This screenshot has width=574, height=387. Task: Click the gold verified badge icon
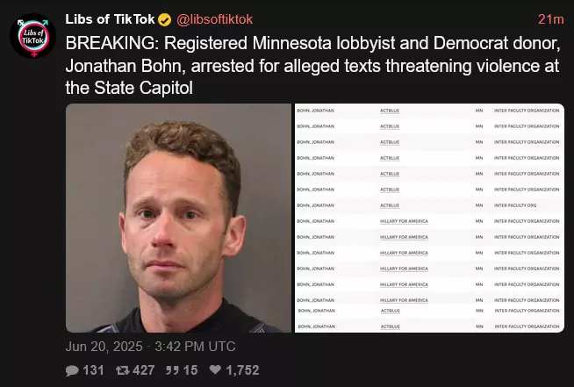coord(165,20)
